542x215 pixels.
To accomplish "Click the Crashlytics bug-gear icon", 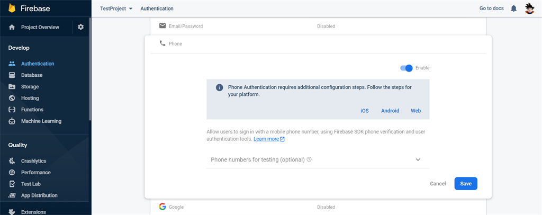I will coord(12,161).
